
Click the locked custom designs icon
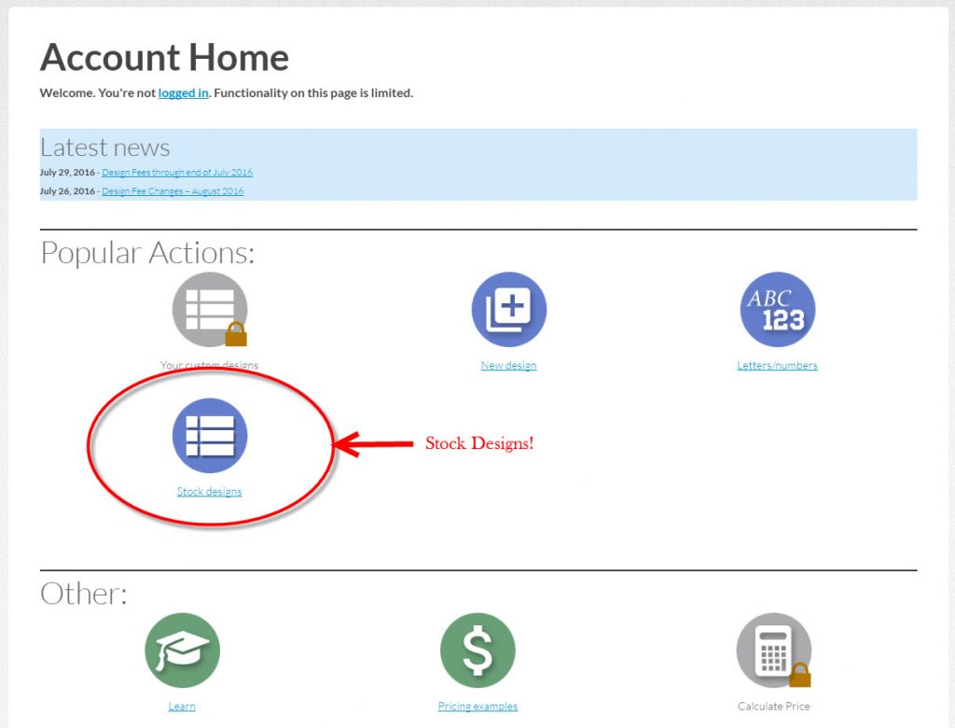210,310
